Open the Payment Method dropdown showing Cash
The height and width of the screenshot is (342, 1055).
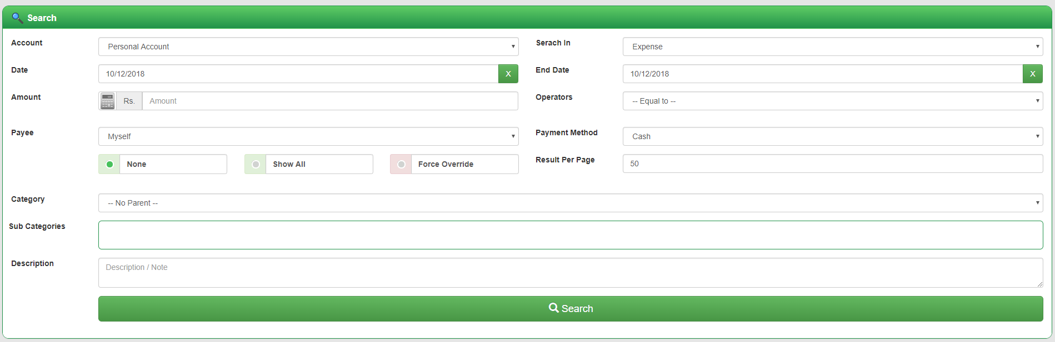(x=832, y=136)
